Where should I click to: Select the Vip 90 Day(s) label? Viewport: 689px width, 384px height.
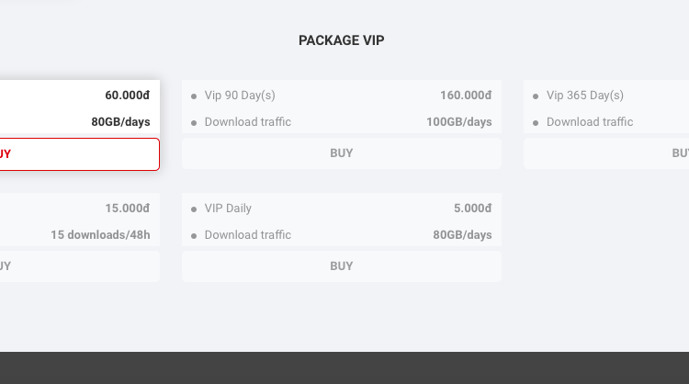tap(240, 96)
